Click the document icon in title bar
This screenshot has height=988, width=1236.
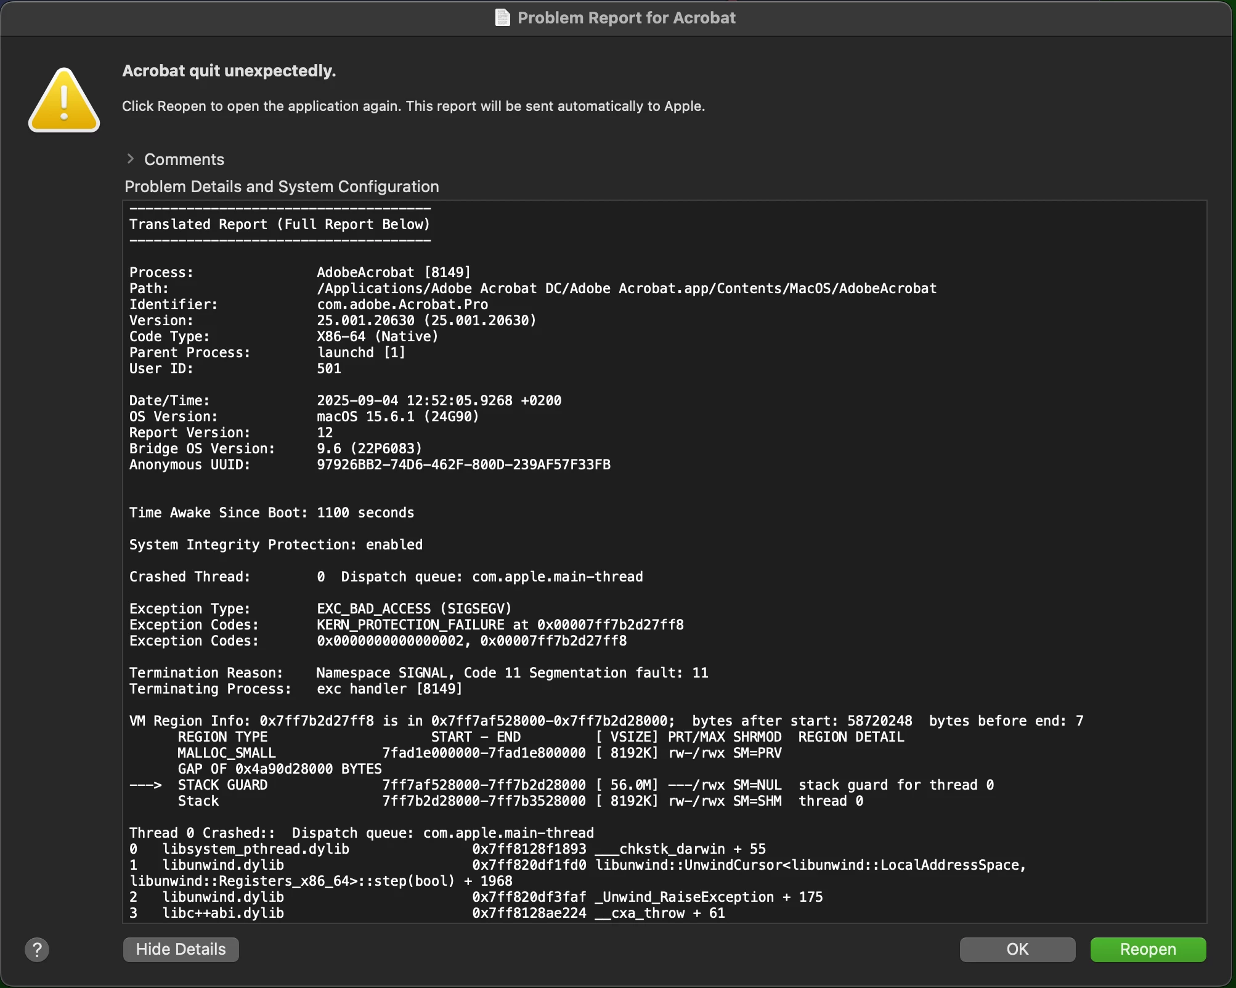click(503, 18)
